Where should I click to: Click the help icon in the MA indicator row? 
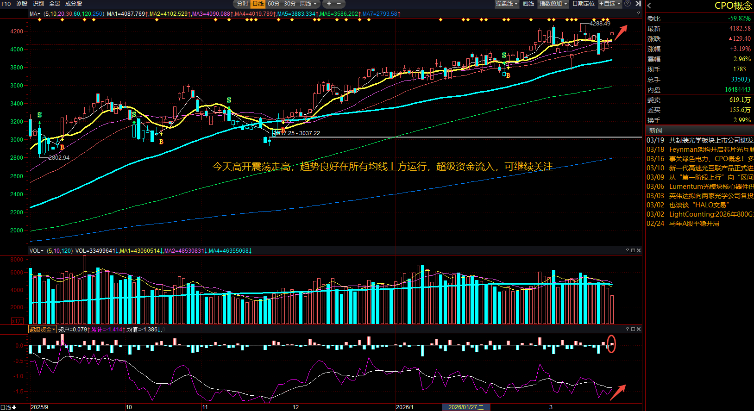639,14
